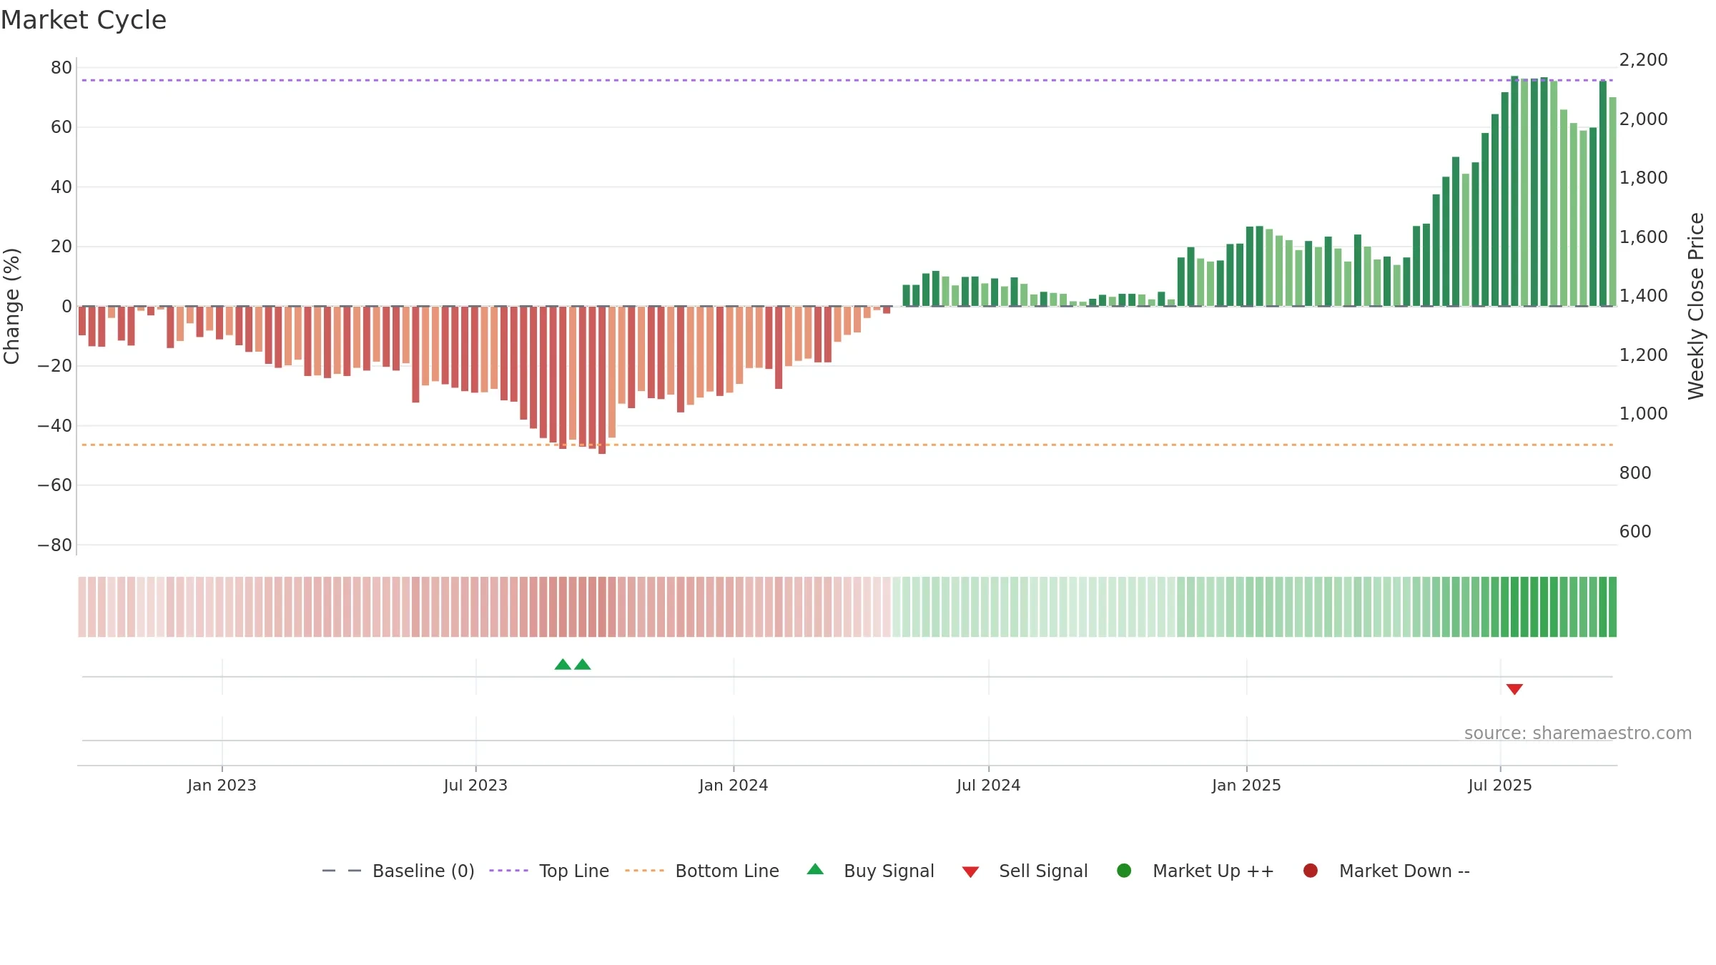Click the Jan 2024 axis label
The image size is (1716, 965).
tap(734, 785)
